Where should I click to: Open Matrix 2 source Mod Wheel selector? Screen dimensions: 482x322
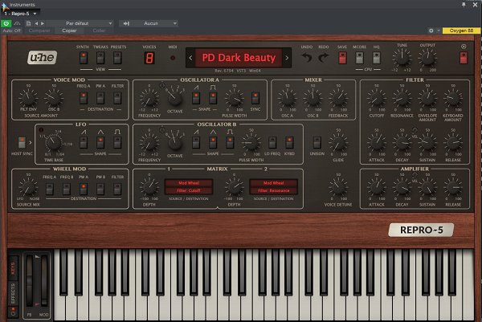pyautogui.click(x=273, y=183)
